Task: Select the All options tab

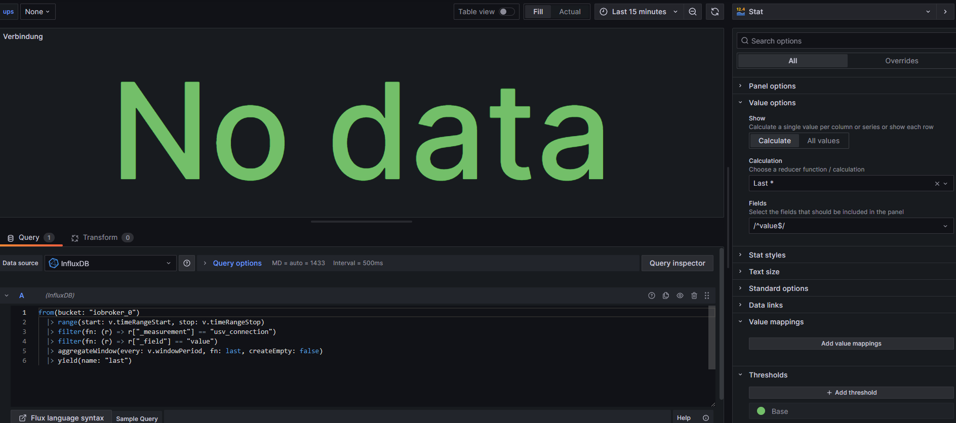Action: click(792, 61)
